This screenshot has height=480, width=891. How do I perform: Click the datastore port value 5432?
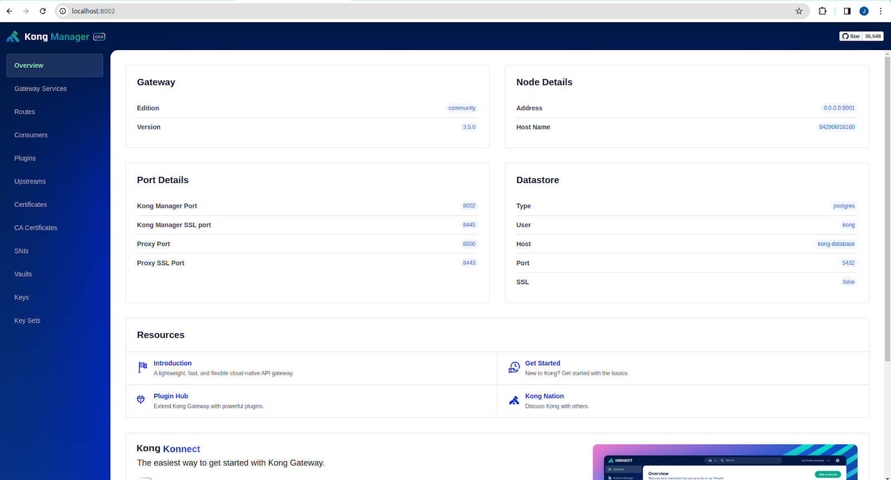point(849,263)
